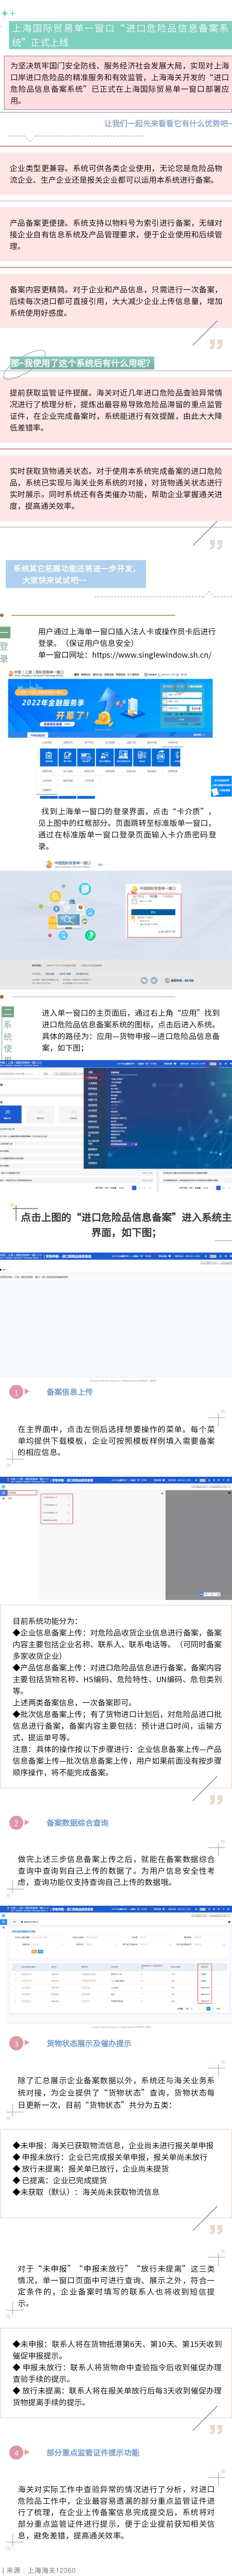Click the number 1 badge beside 备案信息上传
This screenshot has height=2576, width=232.
point(15,1391)
